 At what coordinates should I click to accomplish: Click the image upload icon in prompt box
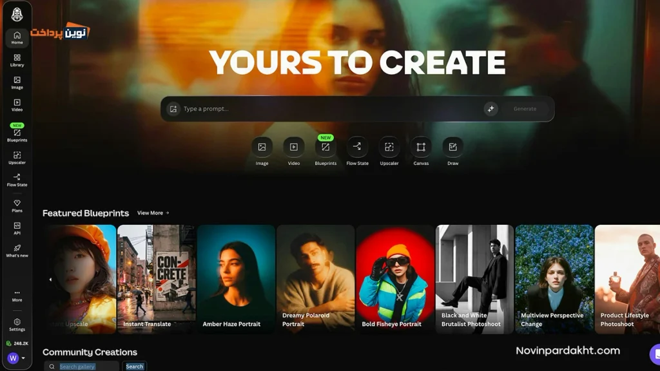click(x=173, y=109)
